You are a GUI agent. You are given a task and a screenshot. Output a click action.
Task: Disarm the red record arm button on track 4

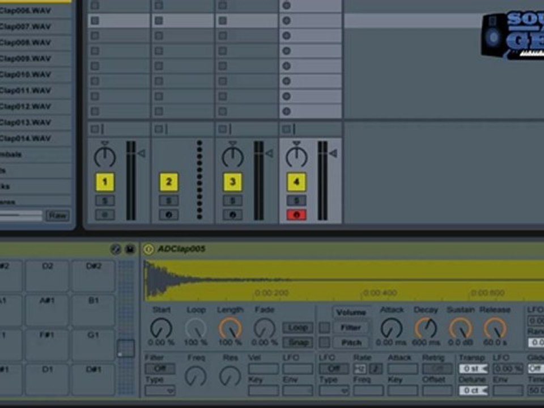pyautogui.click(x=296, y=215)
